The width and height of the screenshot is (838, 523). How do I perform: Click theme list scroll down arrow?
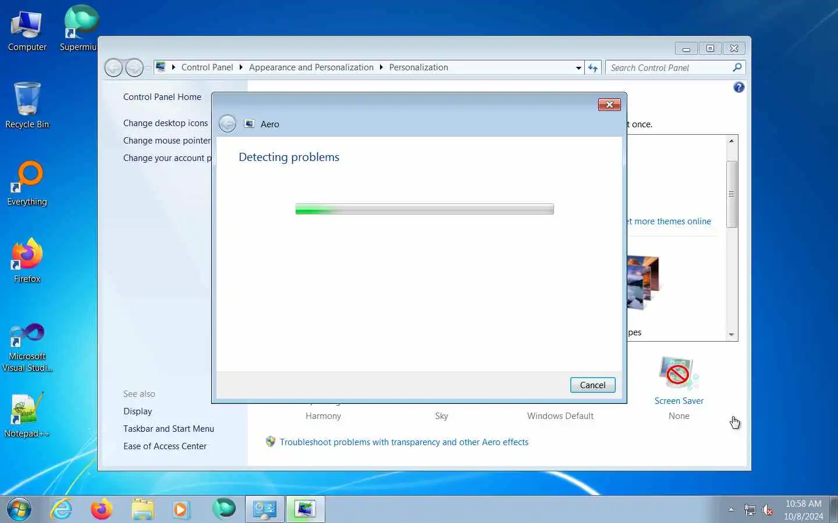click(x=732, y=335)
